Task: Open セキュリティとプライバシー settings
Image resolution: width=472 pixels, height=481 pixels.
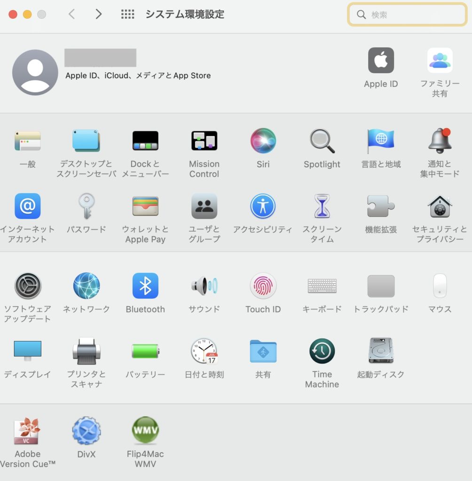Action: pyautogui.click(x=440, y=206)
